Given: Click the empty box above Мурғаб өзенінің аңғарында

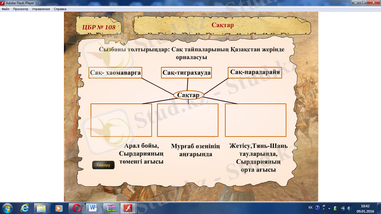Looking at the screenshot, I should [x=188, y=120].
